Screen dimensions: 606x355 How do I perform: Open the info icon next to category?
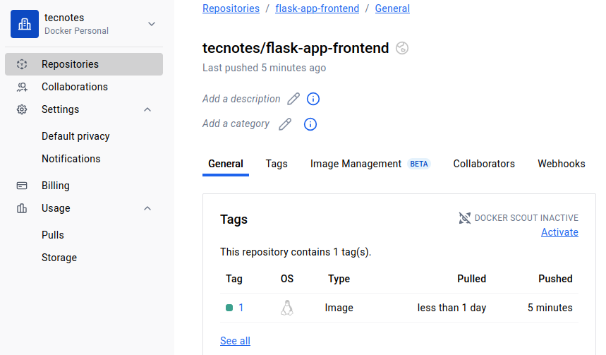[310, 124]
